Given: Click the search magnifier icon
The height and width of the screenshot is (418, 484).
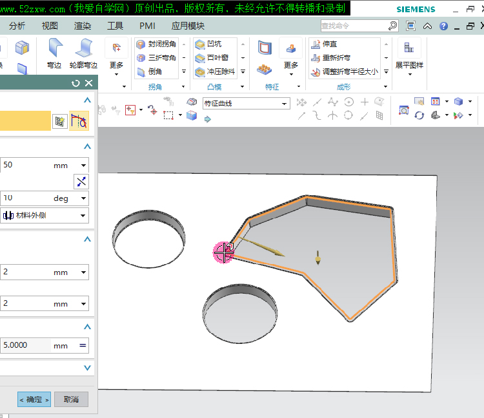Looking at the screenshot, I should click(392, 26).
